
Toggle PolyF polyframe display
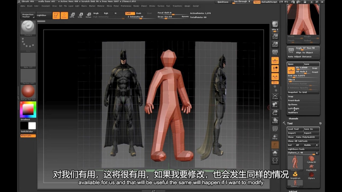coord(275,129)
